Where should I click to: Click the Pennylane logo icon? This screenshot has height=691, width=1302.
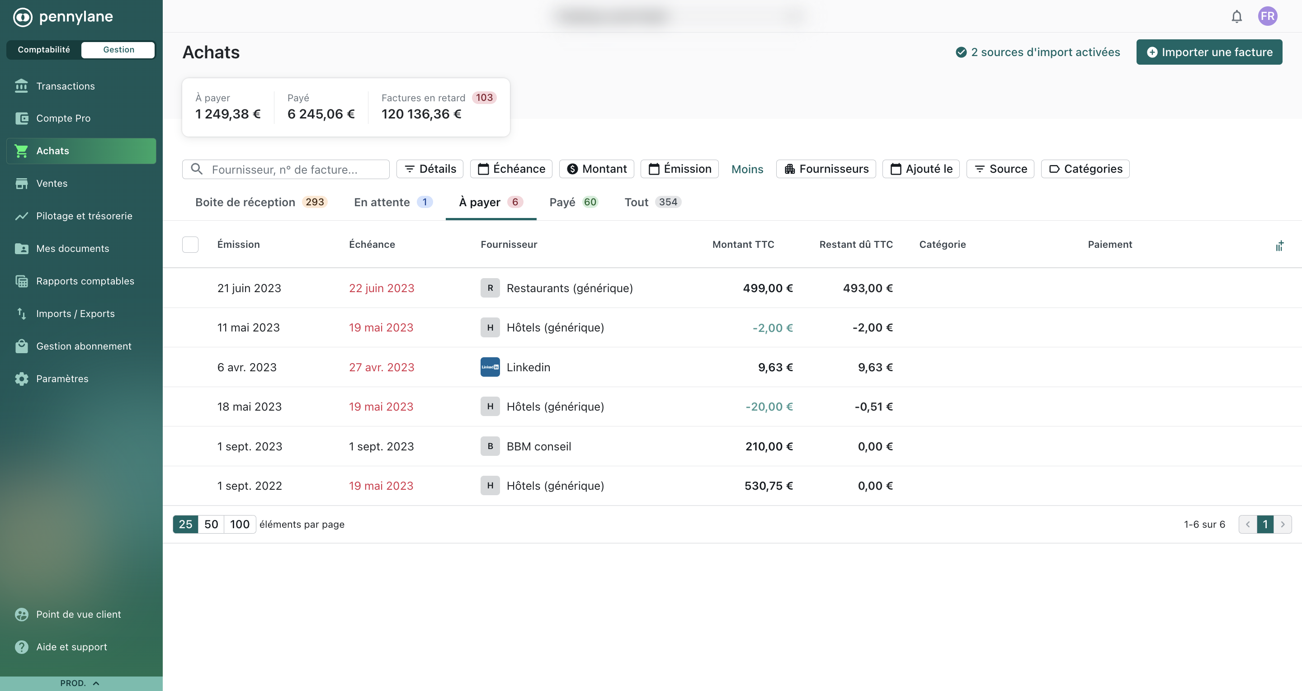click(22, 17)
